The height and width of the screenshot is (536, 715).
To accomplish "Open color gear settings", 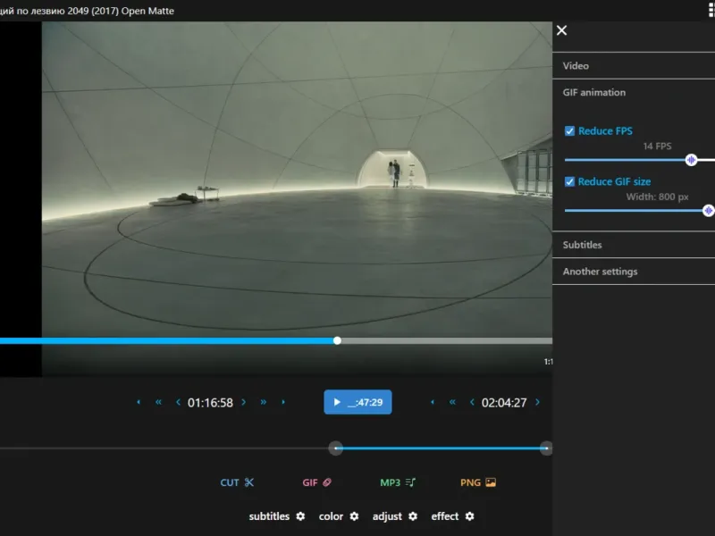I will pyautogui.click(x=354, y=516).
